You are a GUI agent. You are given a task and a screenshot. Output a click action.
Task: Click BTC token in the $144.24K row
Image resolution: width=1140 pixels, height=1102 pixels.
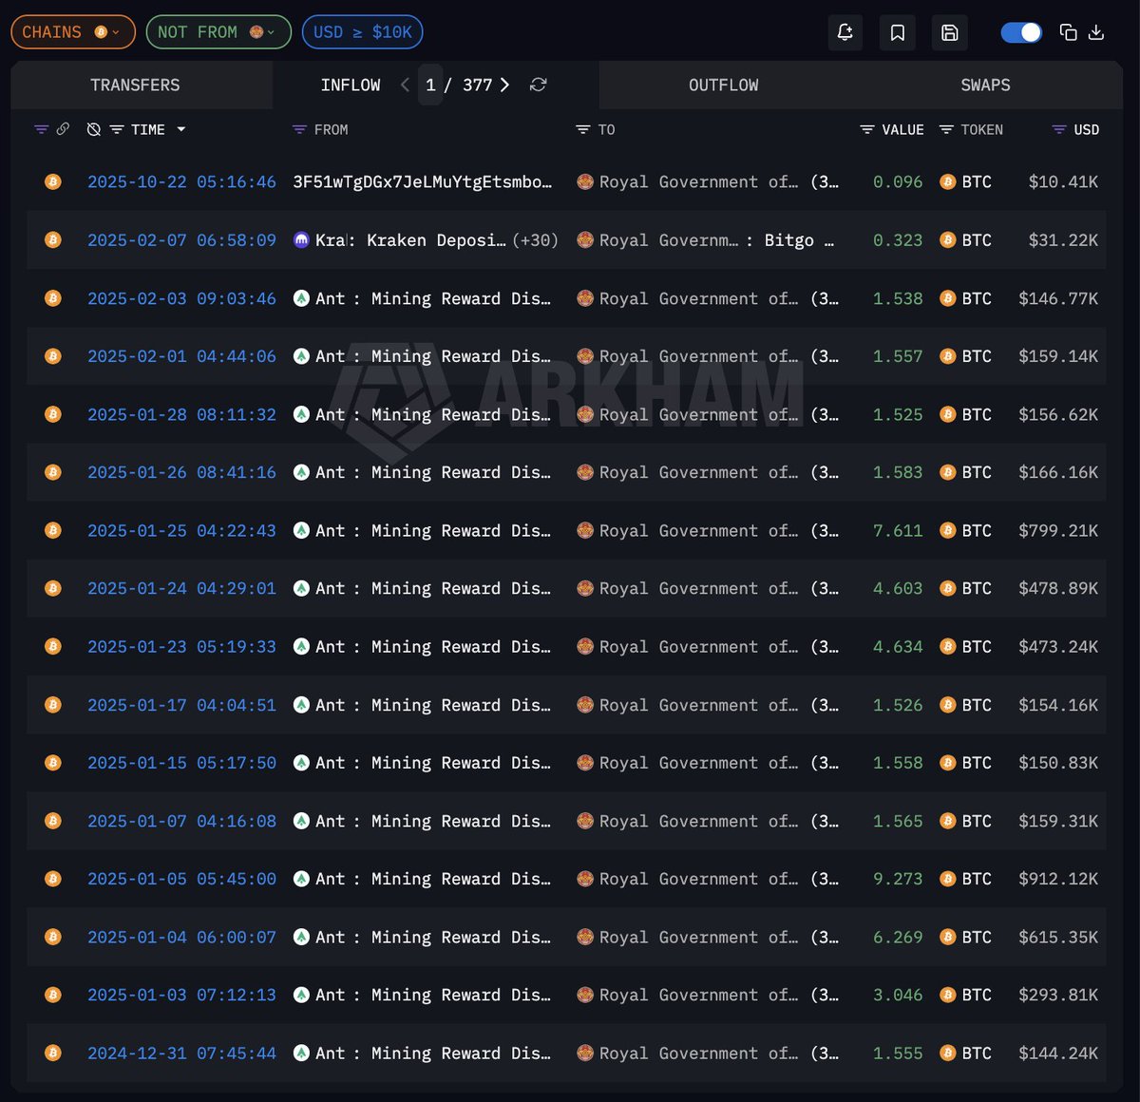click(965, 1053)
